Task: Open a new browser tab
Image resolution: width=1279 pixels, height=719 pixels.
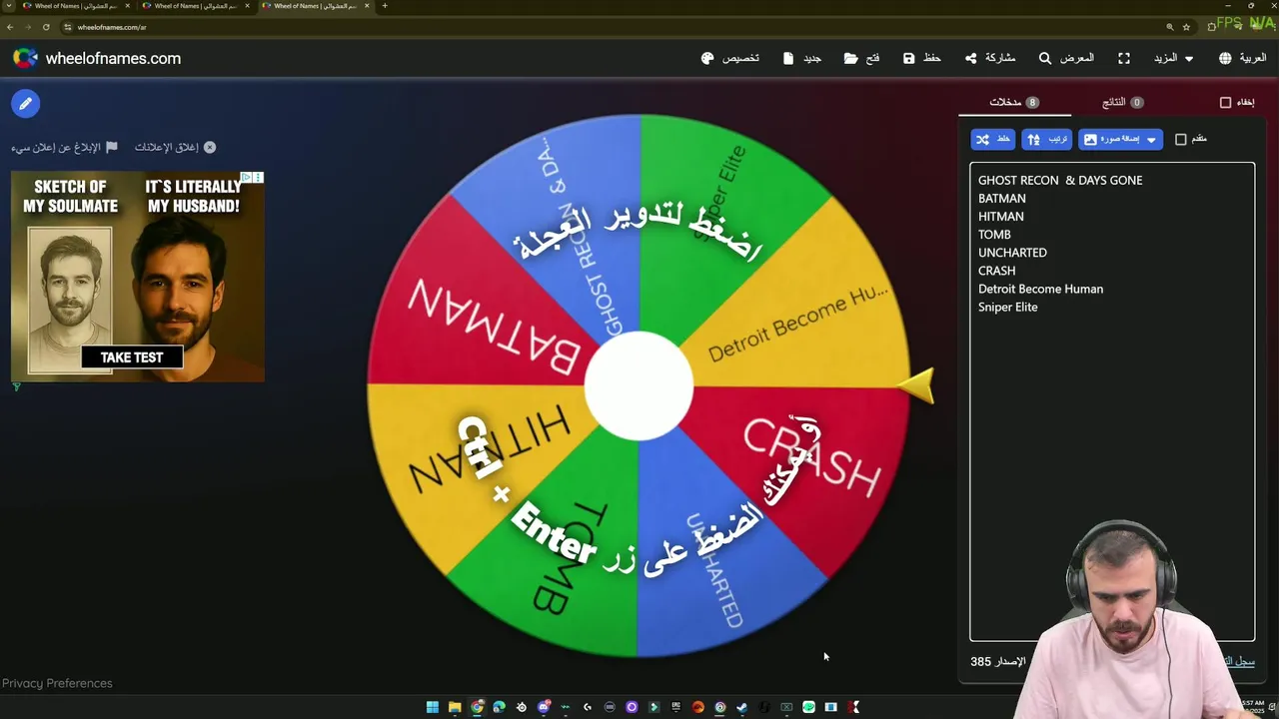Action: click(x=385, y=6)
